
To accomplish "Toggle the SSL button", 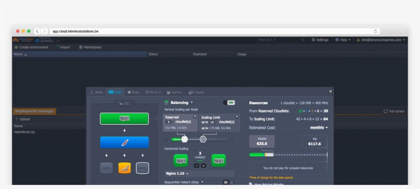I will 124,103.
